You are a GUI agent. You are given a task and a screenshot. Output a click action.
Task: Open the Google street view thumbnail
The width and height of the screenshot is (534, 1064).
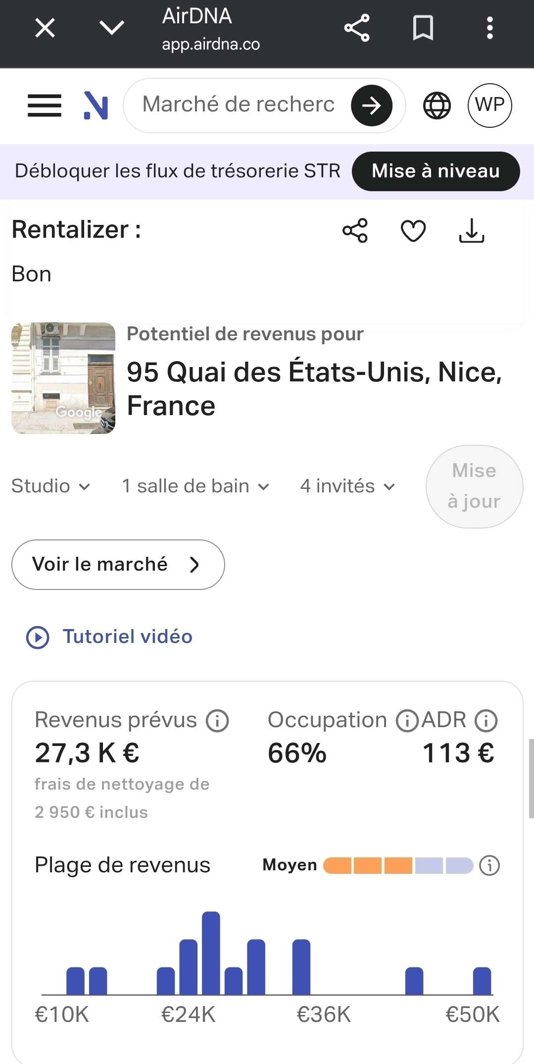pos(63,378)
